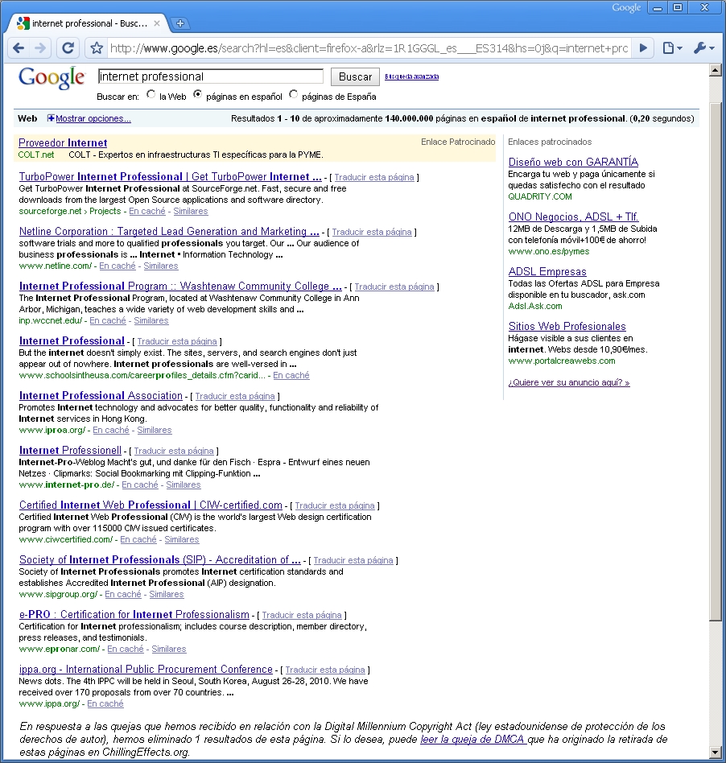This screenshot has height=763, width=726.
Task: Click the search field containing 'internet professional'
Action: coord(211,76)
